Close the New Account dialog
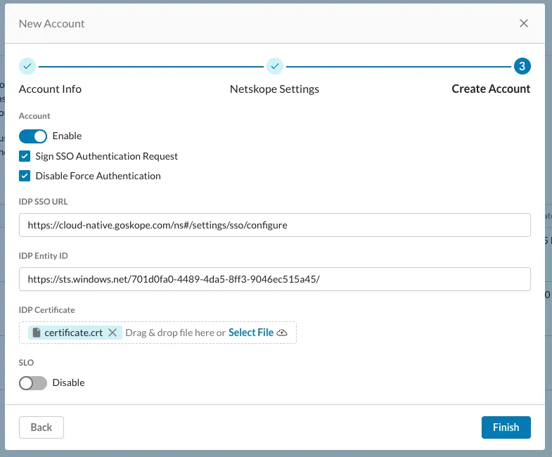552x457 pixels. coord(523,23)
